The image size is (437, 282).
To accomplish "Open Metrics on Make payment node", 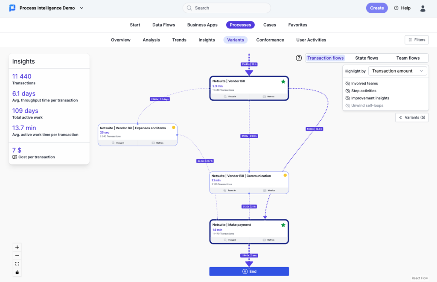I will [268, 240].
